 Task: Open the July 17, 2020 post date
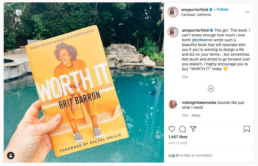[178, 143]
